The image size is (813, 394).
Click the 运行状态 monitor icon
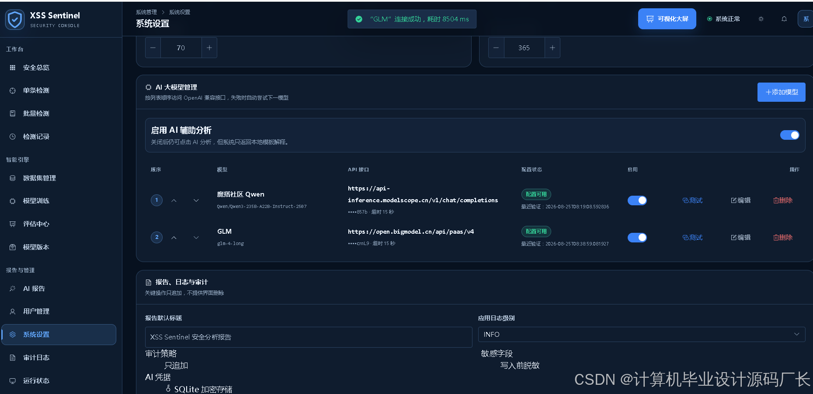[13, 381]
